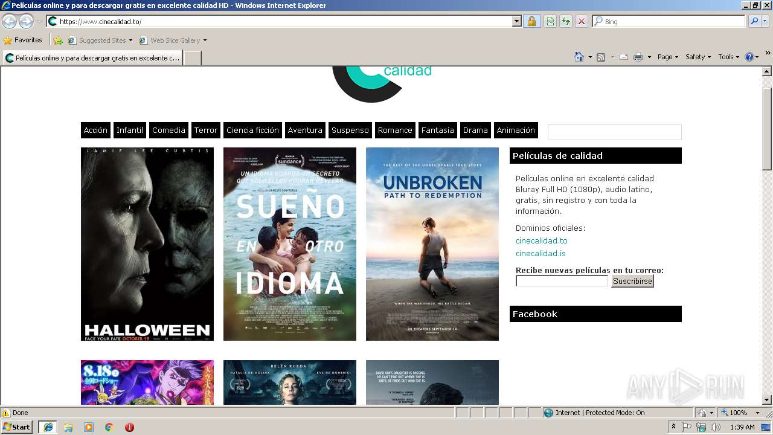Open the Suspenso genre link
This screenshot has width=773, height=435.
(350, 130)
